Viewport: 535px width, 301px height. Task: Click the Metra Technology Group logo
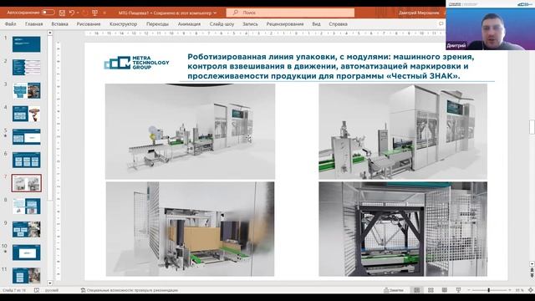(x=136, y=63)
